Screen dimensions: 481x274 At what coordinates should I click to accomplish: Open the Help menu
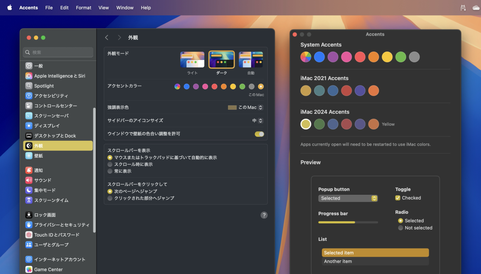pyautogui.click(x=146, y=8)
